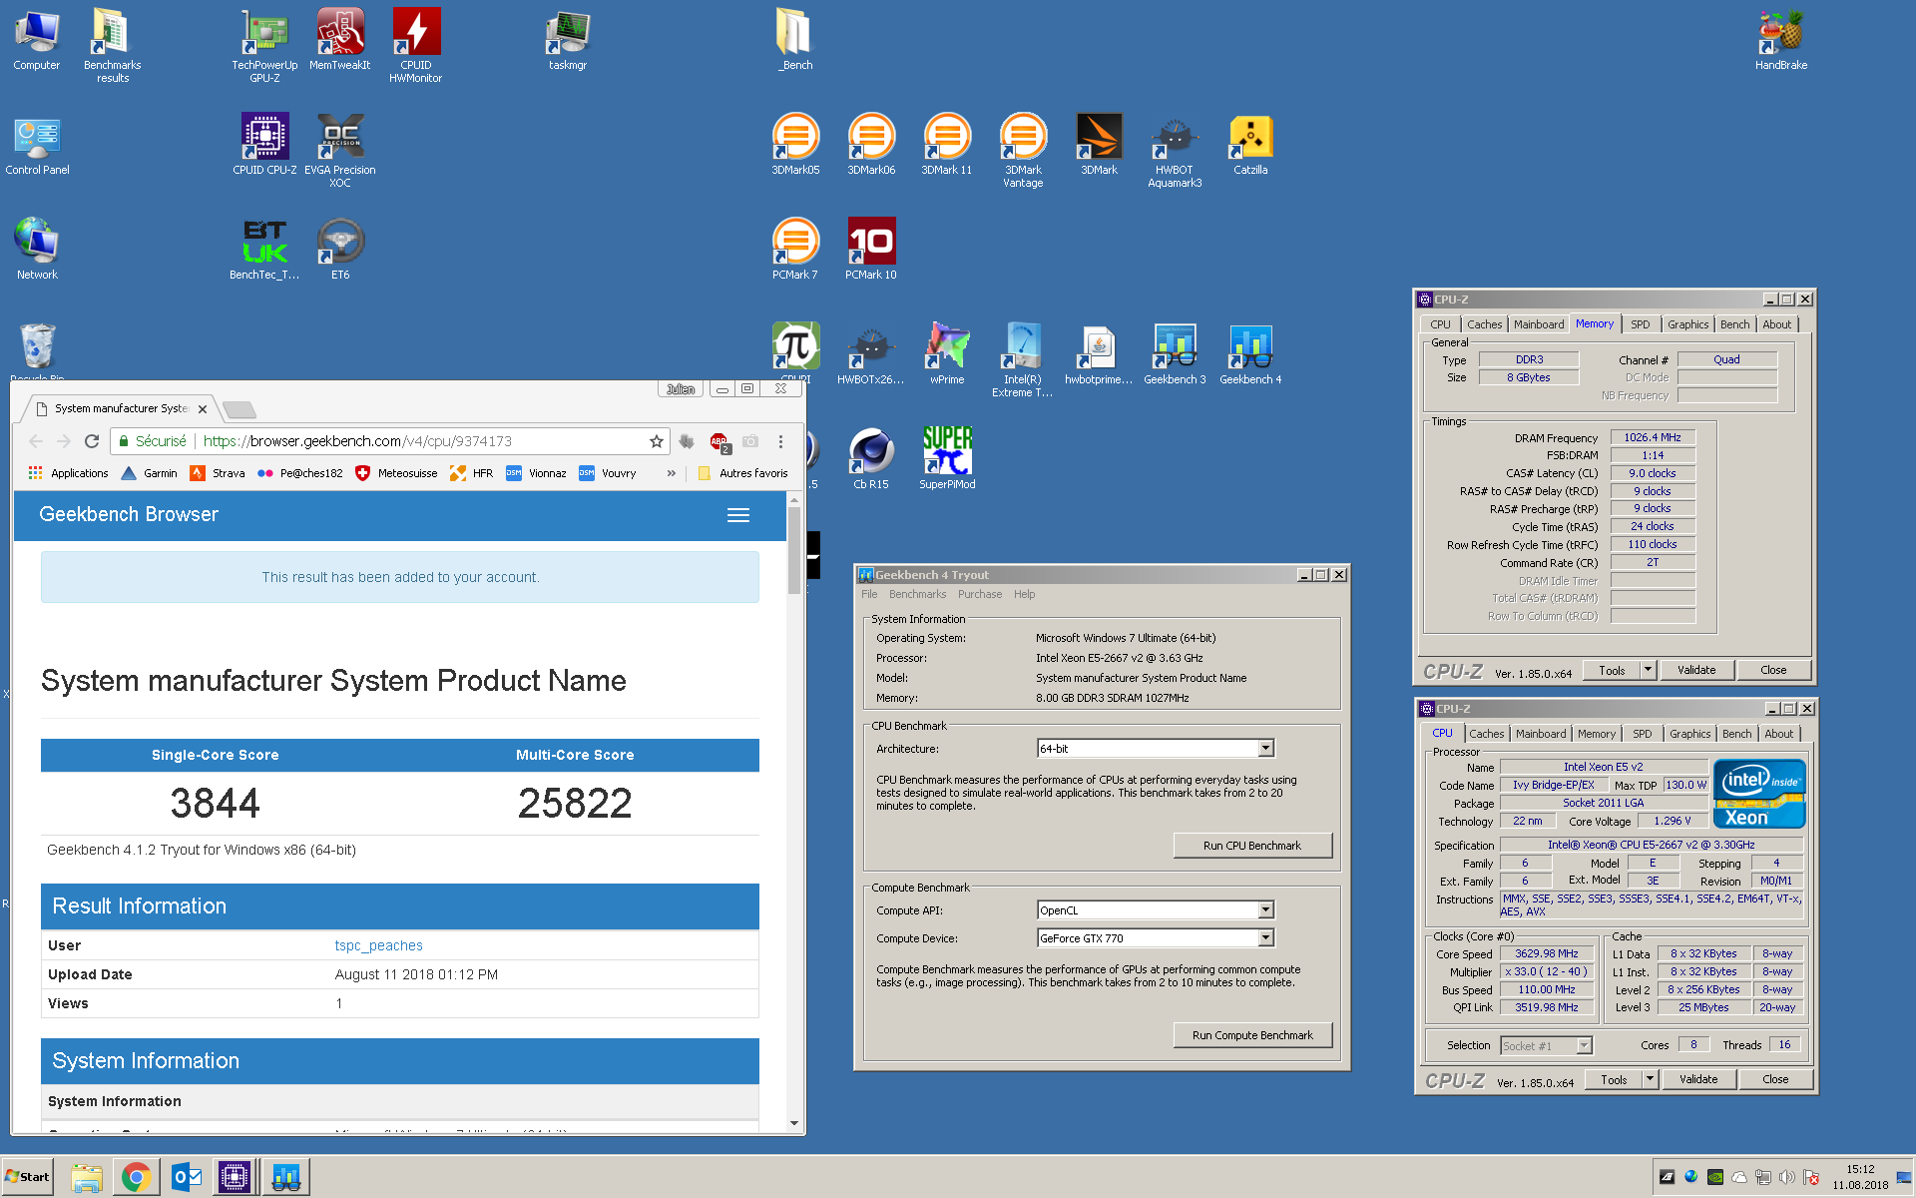Switch to SPD tab in upper CPU-Z window
The image size is (1916, 1198).
tap(1641, 324)
